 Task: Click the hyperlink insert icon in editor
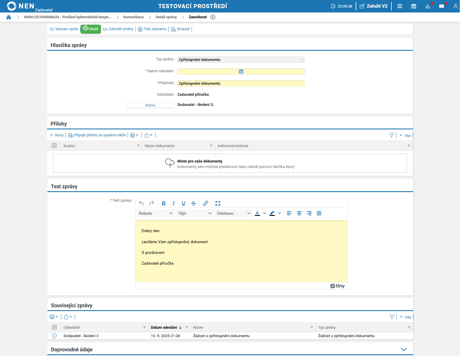coord(206,203)
